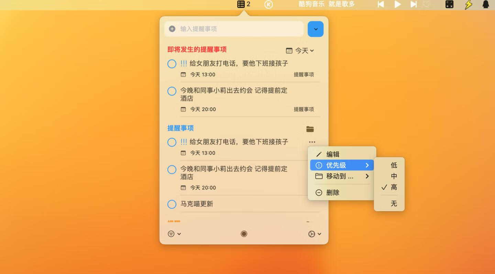Open the blue dropdown beside the input field
The width and height of the screenshot is (495, 274).
coord(315,29)
